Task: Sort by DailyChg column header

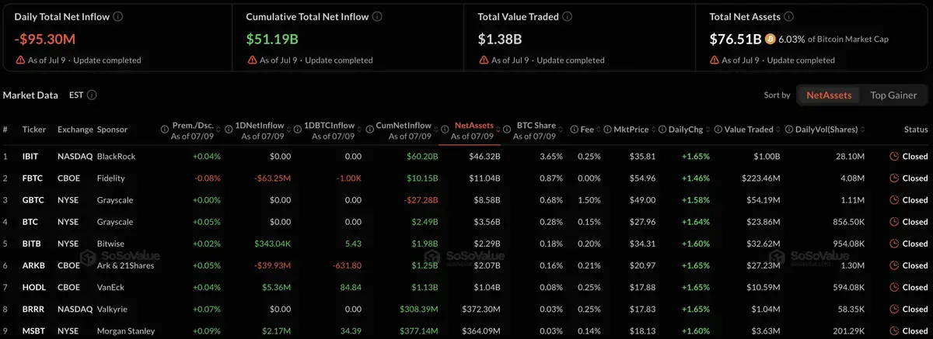Action: click(685, 130)
